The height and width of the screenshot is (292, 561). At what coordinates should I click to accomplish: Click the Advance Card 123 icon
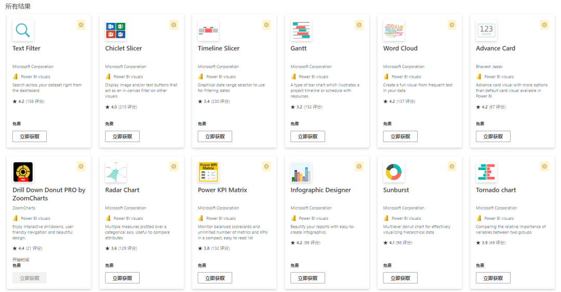[486, 31]
